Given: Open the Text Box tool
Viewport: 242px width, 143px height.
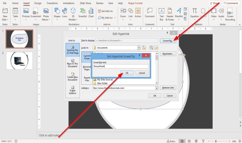Looking at the screenshot, I should [x=161, y=14].
